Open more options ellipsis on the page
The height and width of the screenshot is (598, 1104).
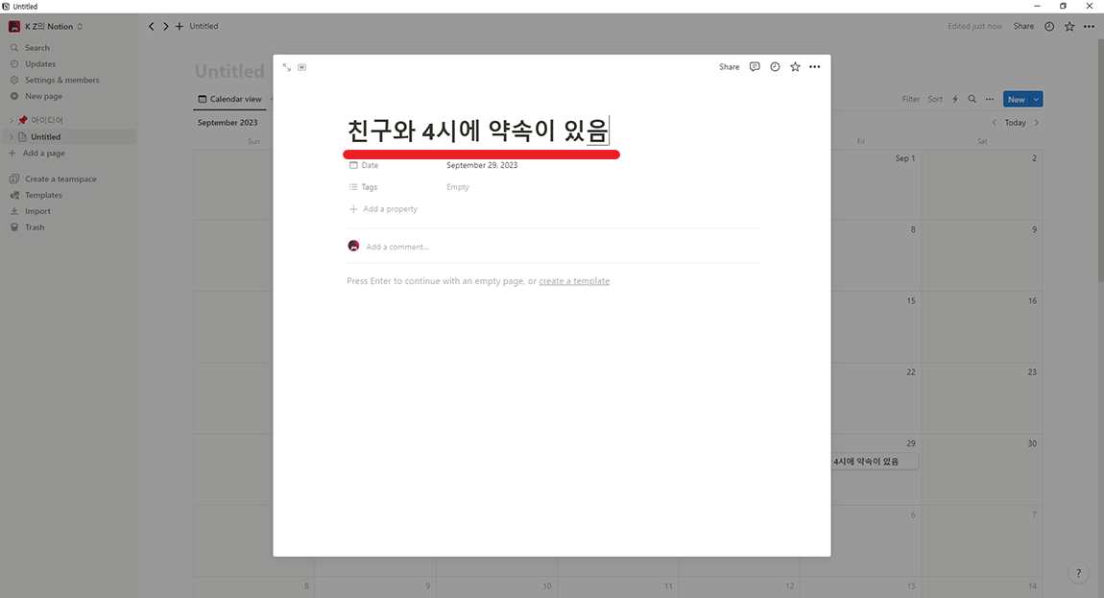coord(814,66)
